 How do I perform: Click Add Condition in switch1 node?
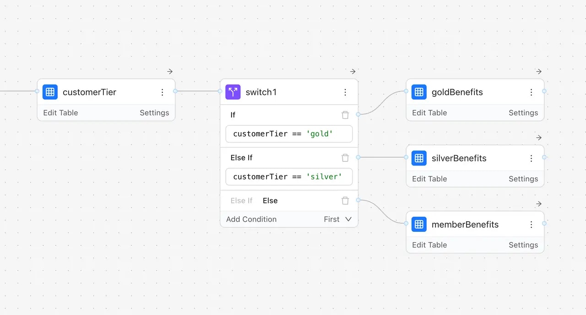pos(251,219)
